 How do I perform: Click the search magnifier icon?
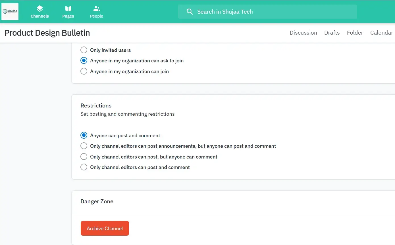click(190, 12)
